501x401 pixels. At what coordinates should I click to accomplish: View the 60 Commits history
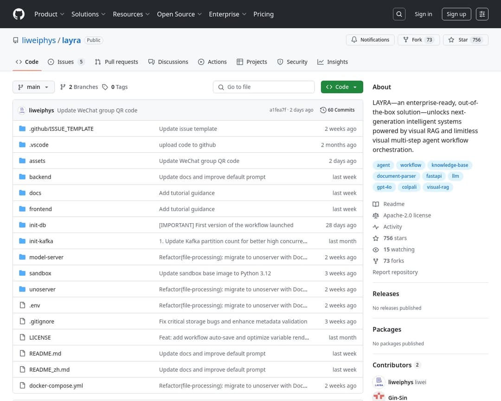(x=337, y=110)
